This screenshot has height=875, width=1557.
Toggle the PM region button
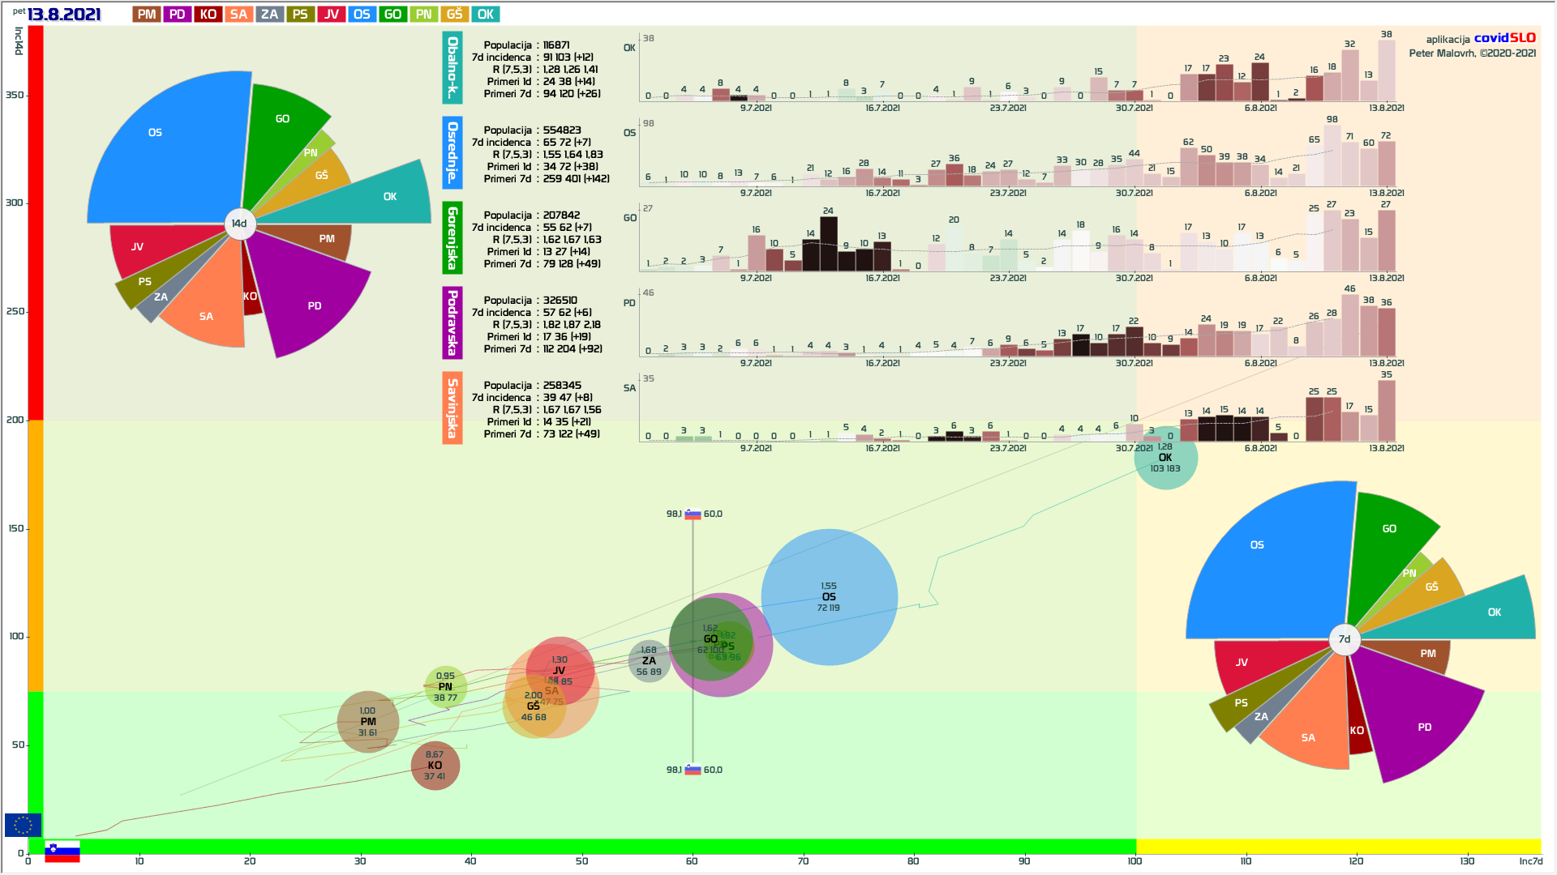pos(147,14)
